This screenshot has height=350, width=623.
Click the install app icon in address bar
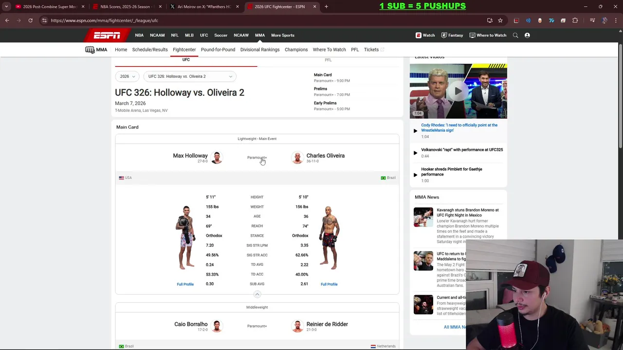490,20
